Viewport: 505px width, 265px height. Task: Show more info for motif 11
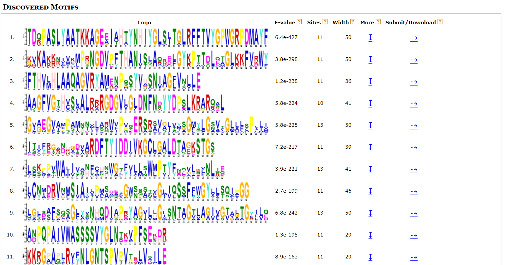pos(370,257)
